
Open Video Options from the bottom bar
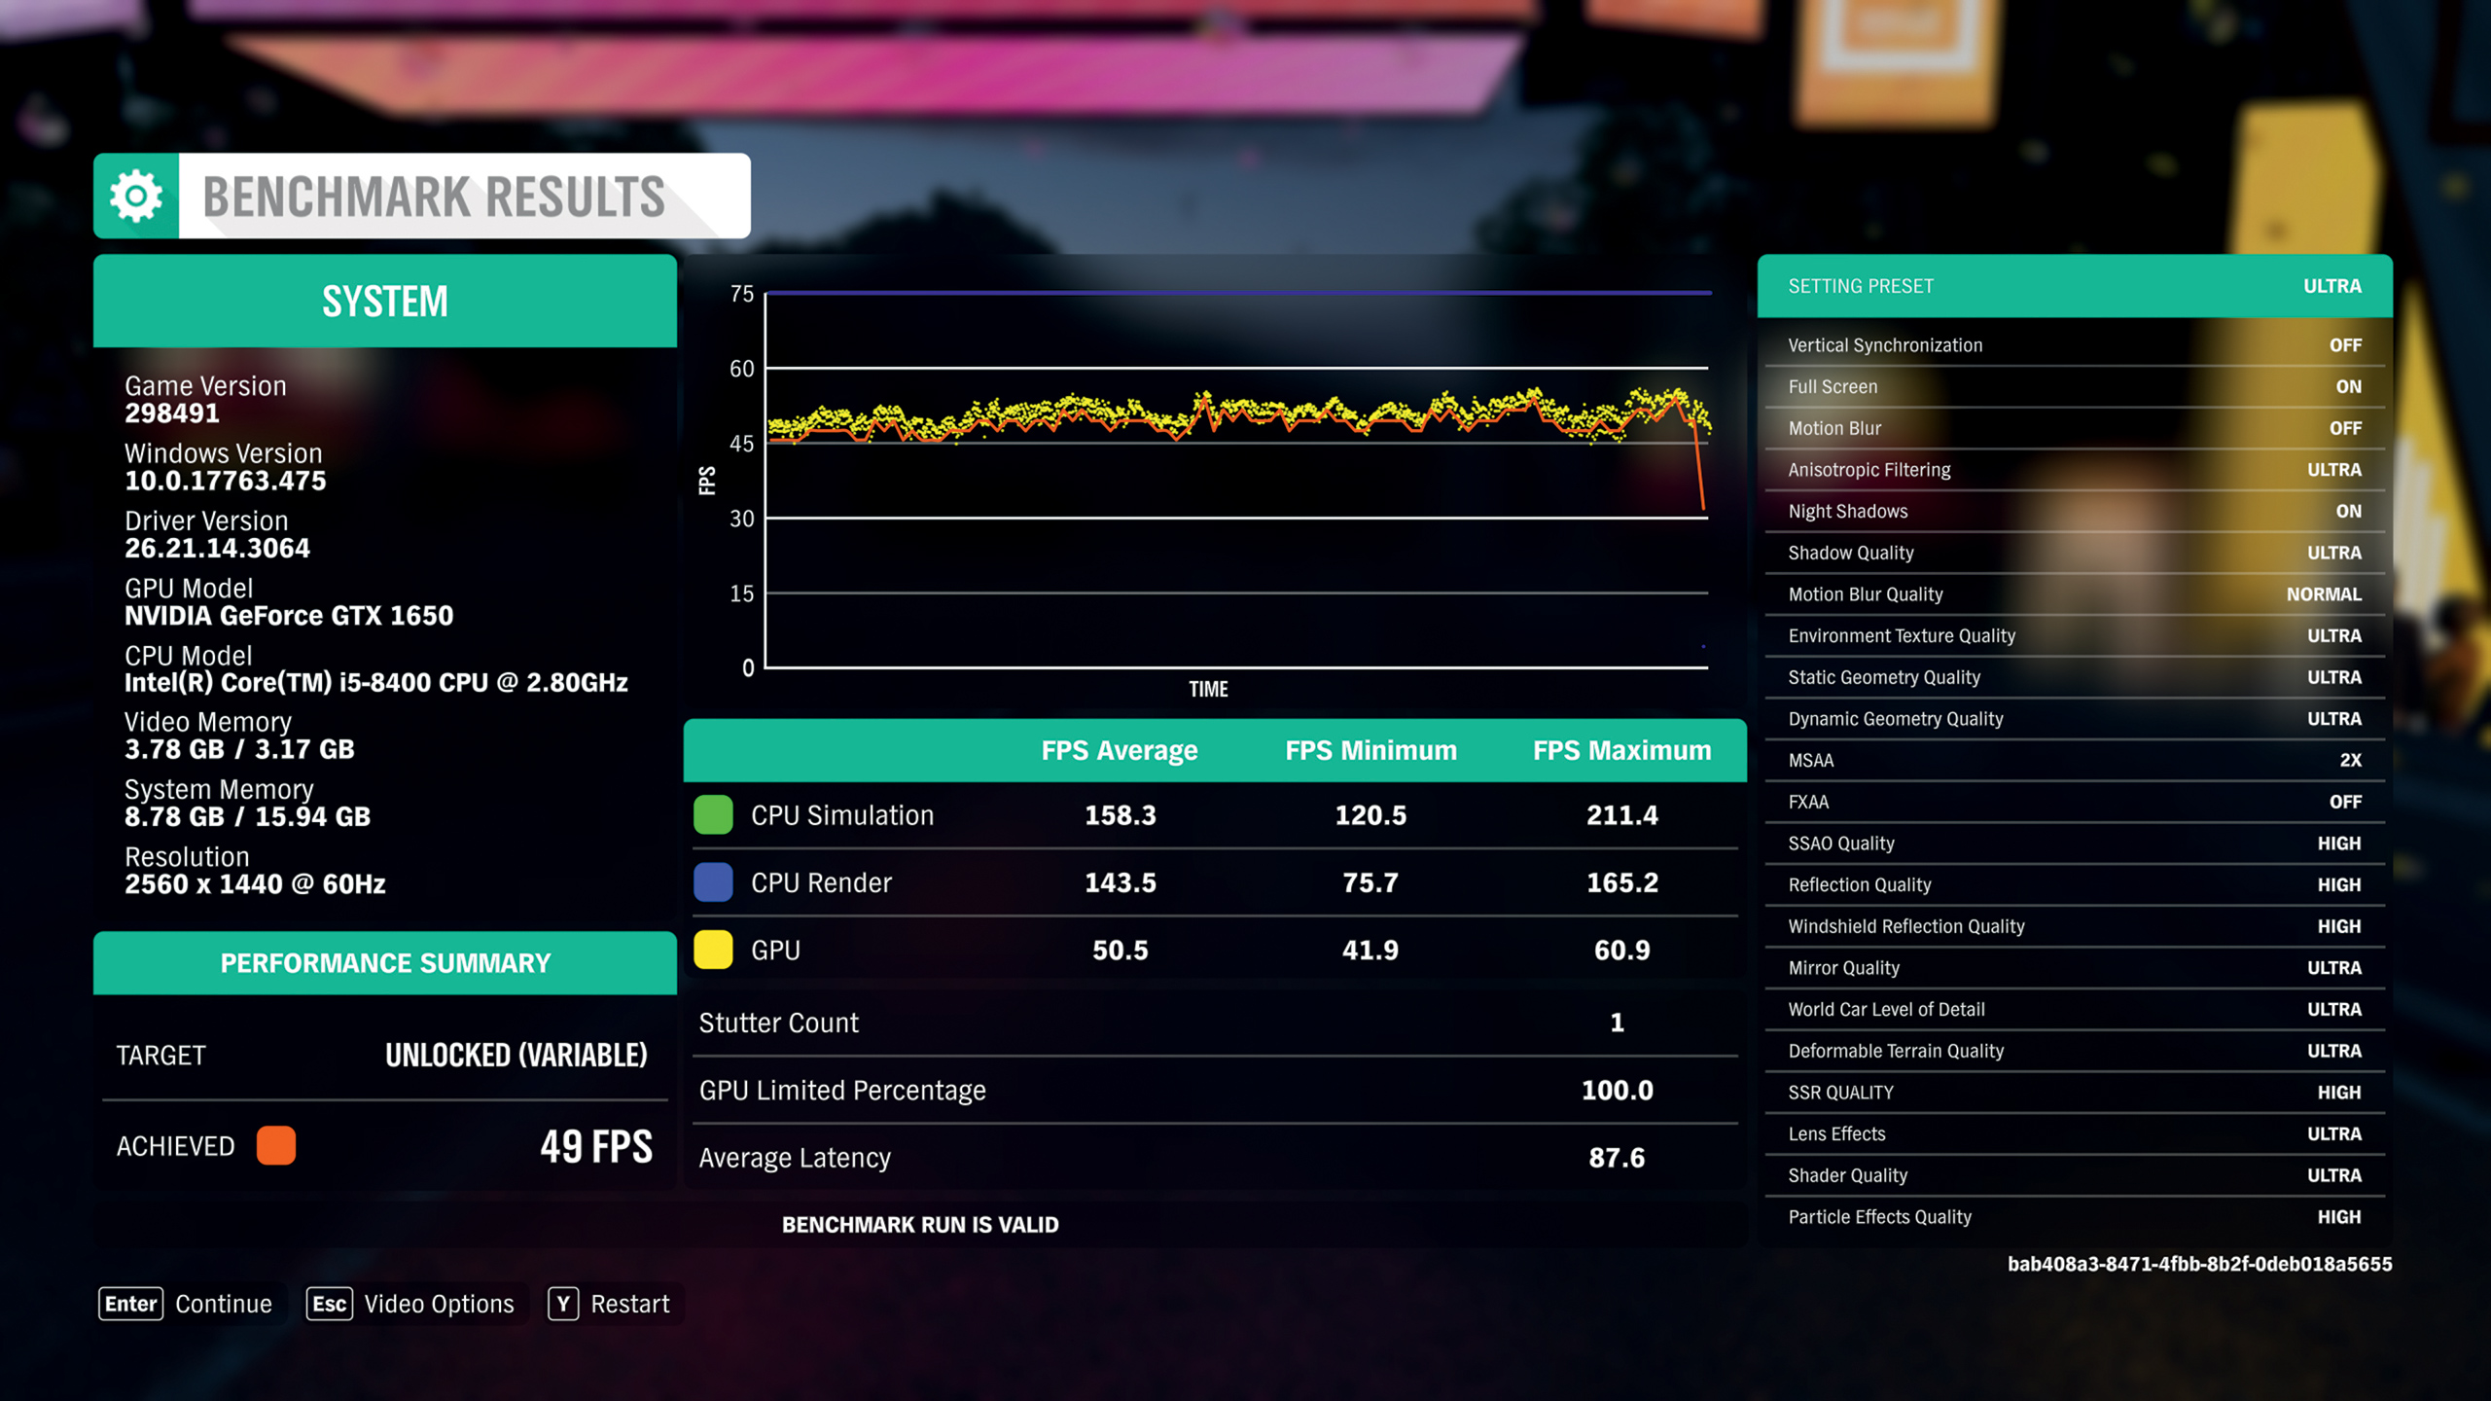(x=439, y=1304)
